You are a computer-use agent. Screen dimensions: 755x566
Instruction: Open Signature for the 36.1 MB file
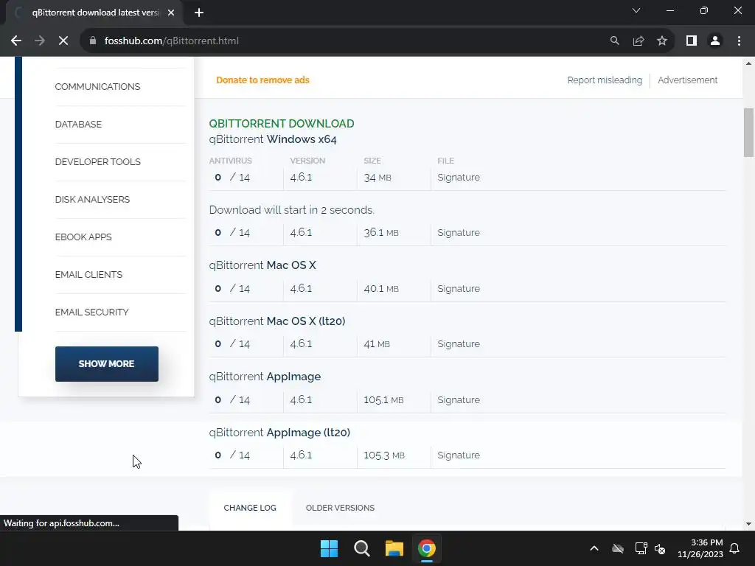459,232
